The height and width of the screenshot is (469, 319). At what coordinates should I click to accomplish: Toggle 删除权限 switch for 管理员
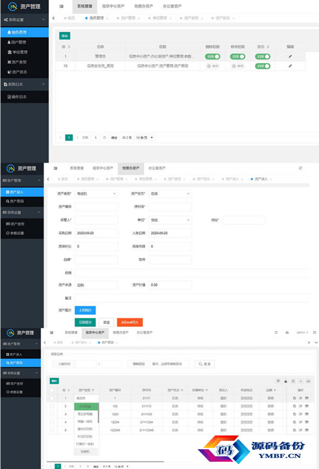coord(212,56)
